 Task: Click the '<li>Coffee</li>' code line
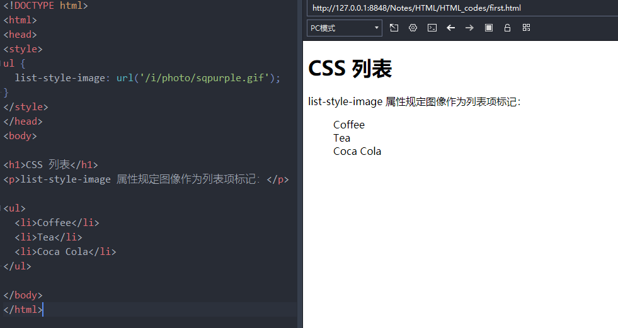coord(57,223)
